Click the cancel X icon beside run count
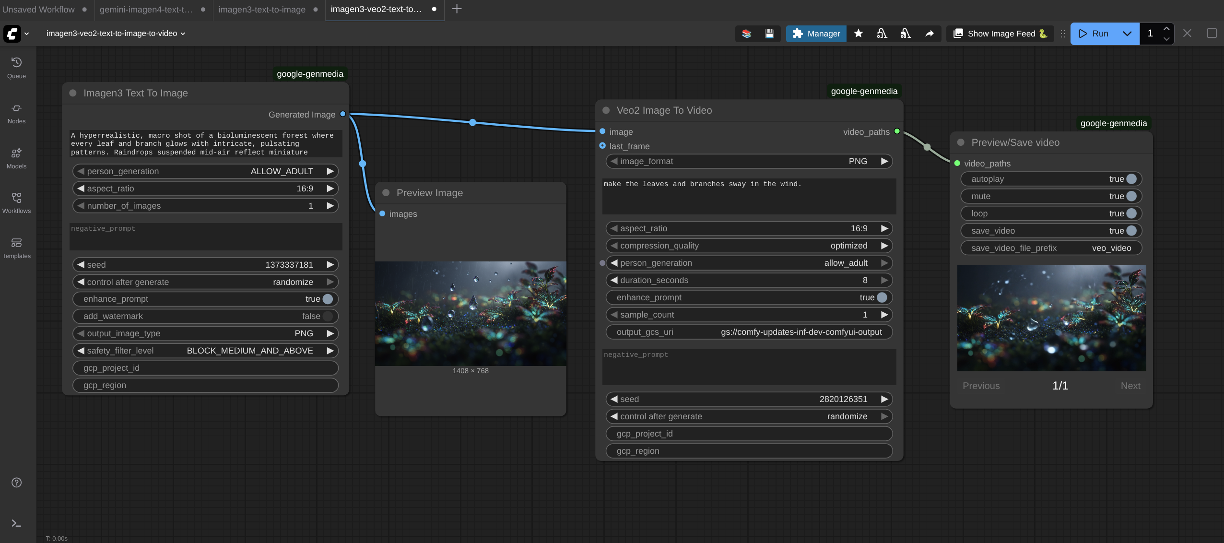 tap(1187, 34)
